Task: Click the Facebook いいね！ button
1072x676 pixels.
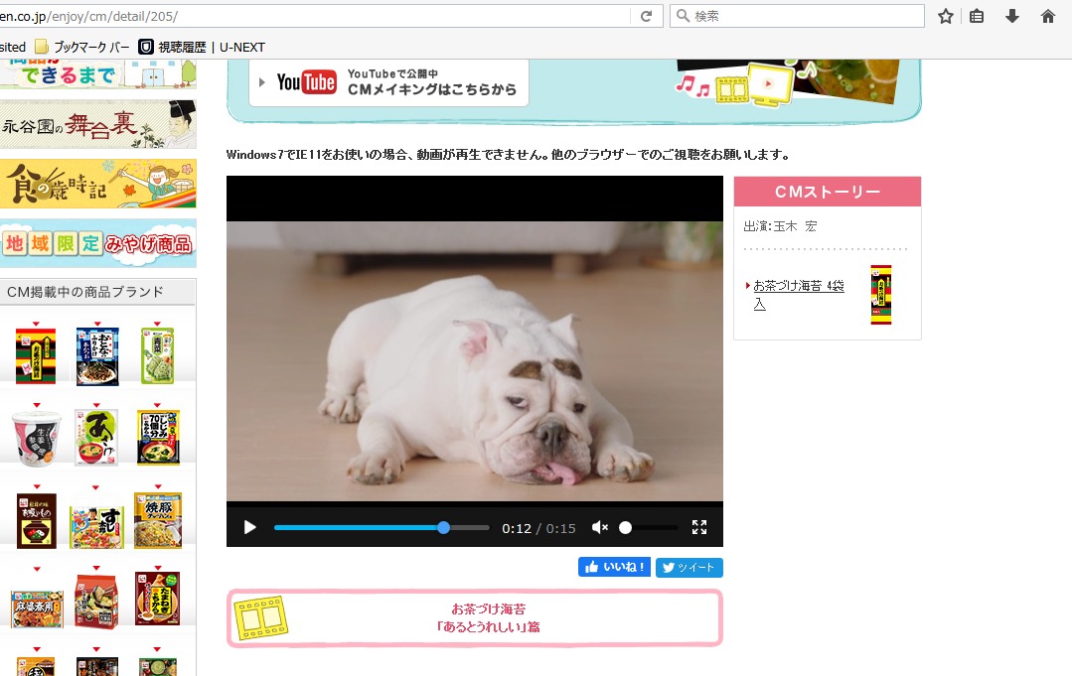Action: tap(614, 567)
